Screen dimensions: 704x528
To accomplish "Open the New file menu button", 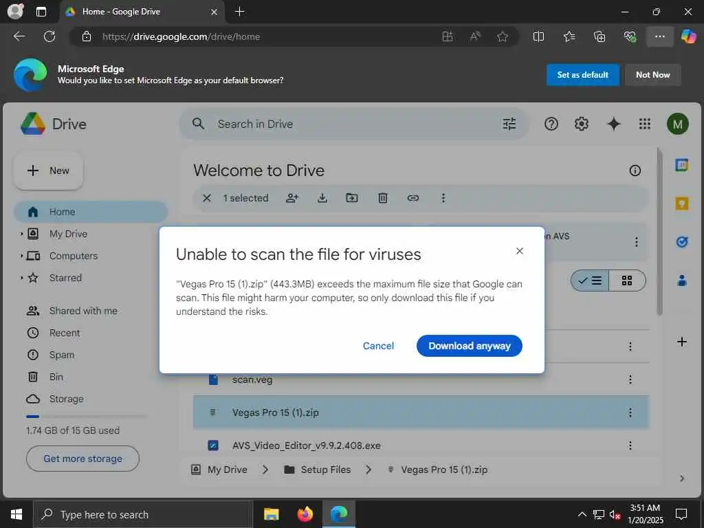I will (x=49, y=170).
